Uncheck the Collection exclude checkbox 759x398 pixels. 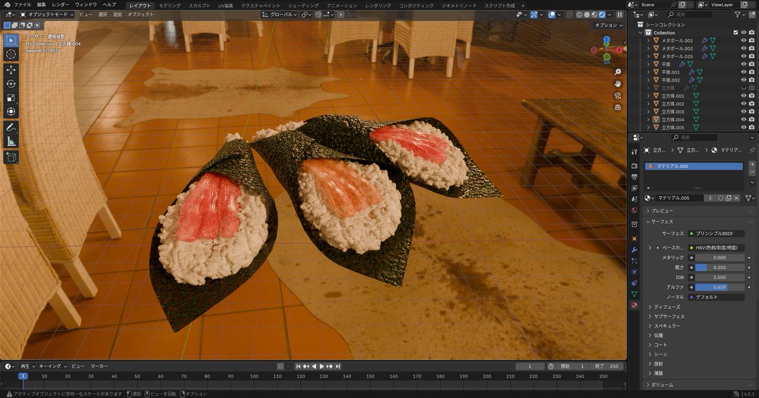click(x=736, y=32)
